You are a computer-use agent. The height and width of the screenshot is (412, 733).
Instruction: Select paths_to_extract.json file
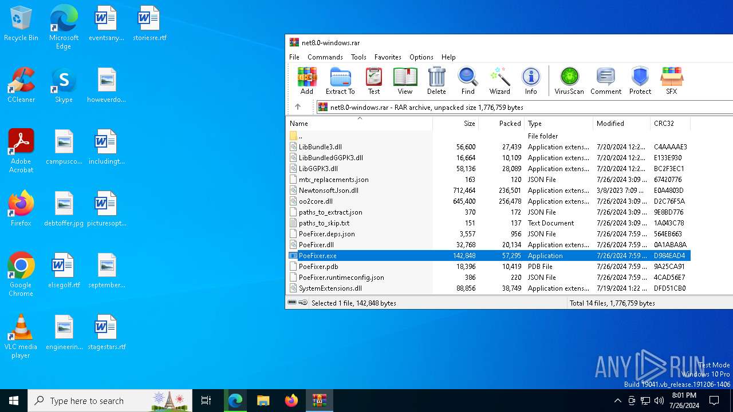click(x=488, y=212)
